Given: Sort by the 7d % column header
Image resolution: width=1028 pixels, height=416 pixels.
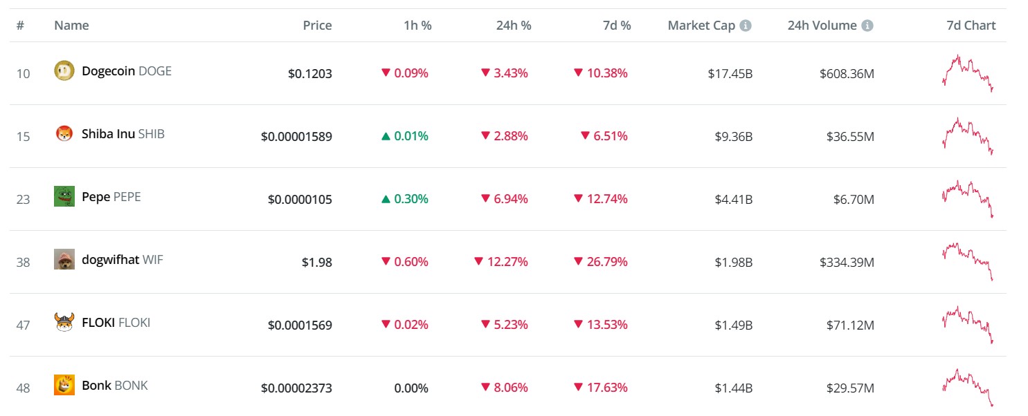Looking at the screenshot, I should [616, 26].
